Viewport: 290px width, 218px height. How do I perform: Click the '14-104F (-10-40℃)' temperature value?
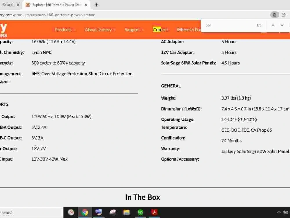(239, 119)
